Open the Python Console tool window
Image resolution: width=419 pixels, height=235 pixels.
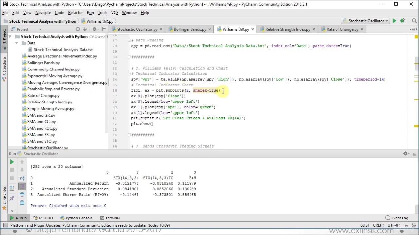click(76, 218)
